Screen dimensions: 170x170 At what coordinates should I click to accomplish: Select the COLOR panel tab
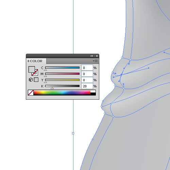click(x=36, y=61)
